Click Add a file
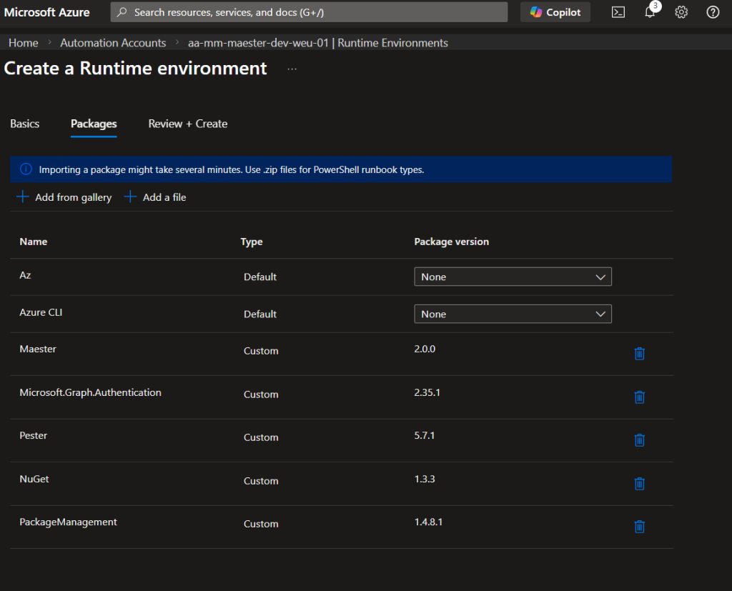 coord(155,197)
